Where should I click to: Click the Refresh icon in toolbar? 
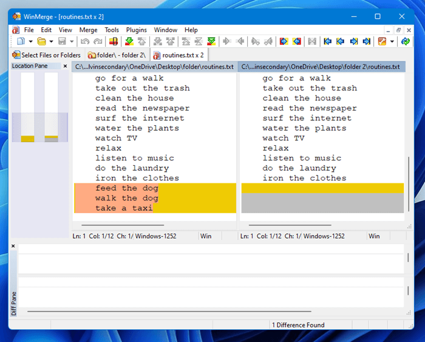click(405, 41)
